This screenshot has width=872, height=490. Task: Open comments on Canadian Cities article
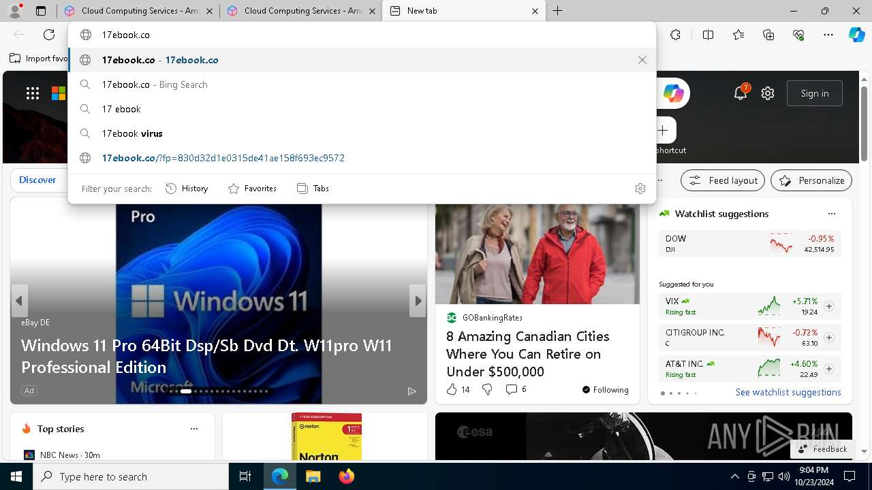(x=516, y=389)
